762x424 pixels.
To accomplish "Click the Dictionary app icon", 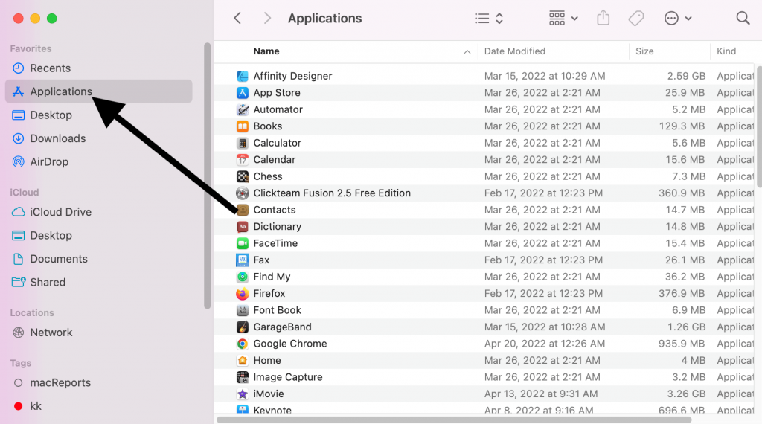I will tap(243, 227).
